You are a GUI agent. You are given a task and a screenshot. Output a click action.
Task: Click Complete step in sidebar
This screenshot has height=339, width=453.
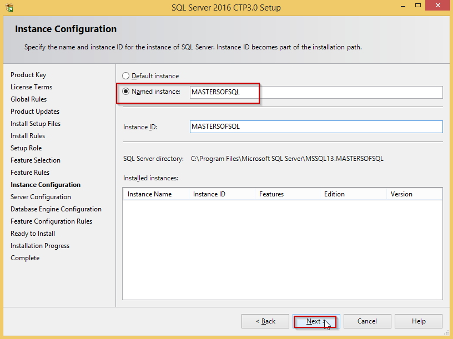coord(25,258)
